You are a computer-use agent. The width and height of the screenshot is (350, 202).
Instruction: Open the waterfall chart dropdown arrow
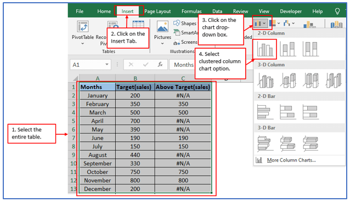293,23
